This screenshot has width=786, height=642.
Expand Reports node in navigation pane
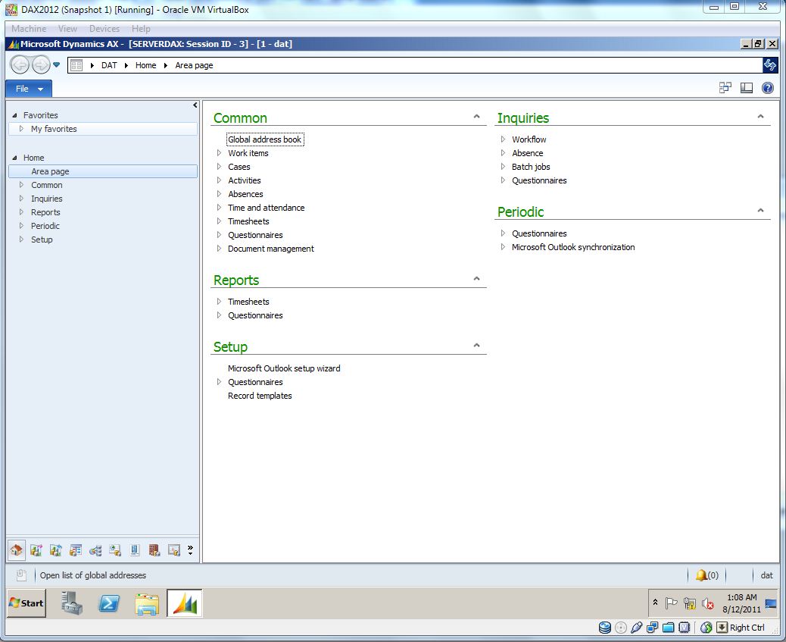[x=21, y=211]
